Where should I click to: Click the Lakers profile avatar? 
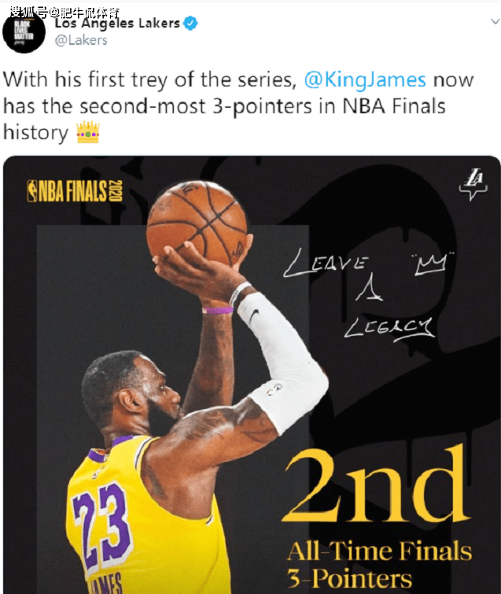[x=24, y=32]
